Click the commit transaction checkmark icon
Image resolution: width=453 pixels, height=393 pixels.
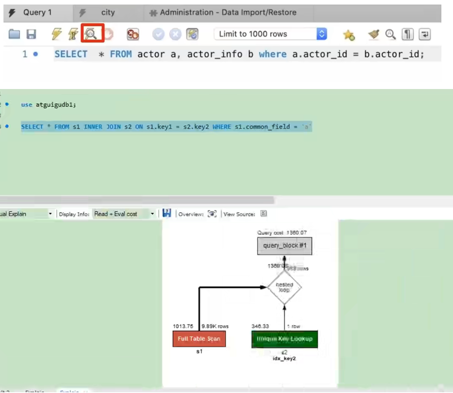point(158,34)
